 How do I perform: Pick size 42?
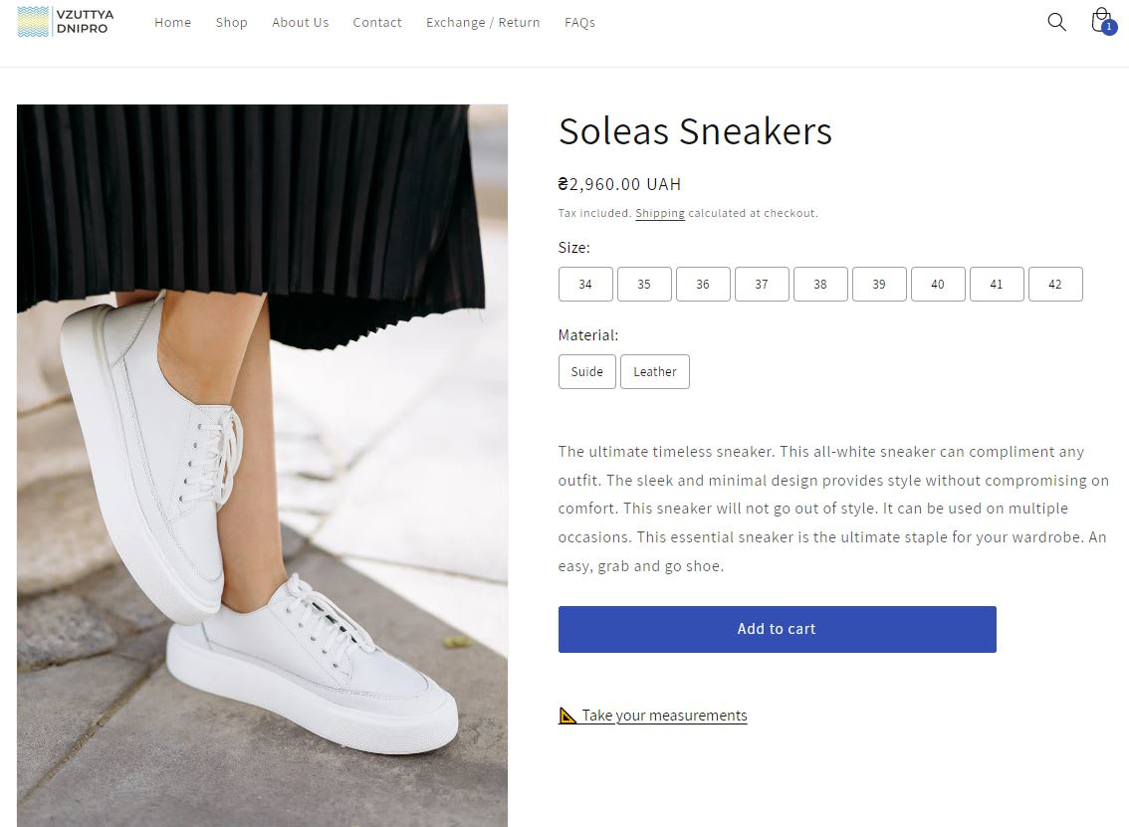(x=1055, y=285)
